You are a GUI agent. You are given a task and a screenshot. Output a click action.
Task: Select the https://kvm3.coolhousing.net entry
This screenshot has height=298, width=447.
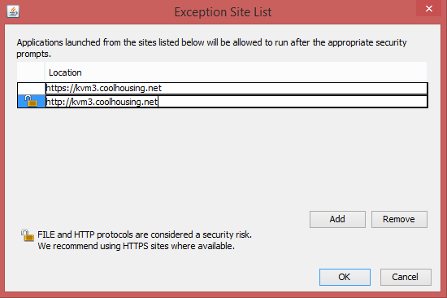click(x=237, y=88)
